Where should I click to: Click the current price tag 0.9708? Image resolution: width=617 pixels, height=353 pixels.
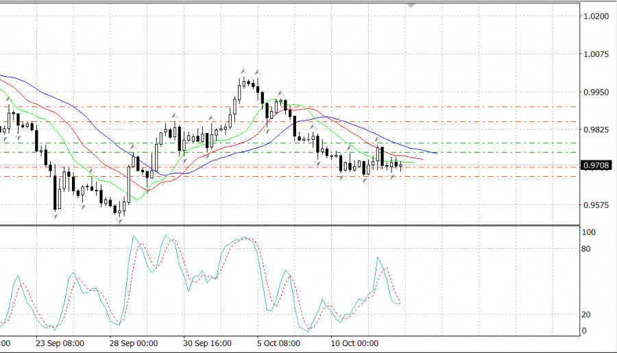pyautogui.click(x=595, y=165)
